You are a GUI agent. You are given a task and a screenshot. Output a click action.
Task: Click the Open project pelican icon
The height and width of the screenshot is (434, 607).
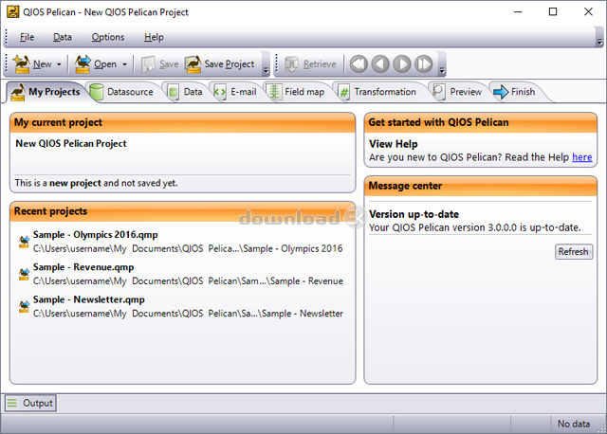[x=83, y=63]
